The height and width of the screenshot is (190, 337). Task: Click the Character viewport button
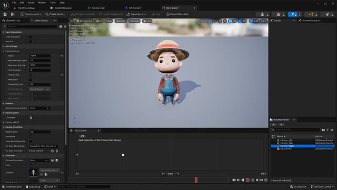(x=121, y=21)
